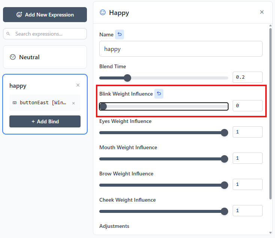Screen dimensions: 275x238
Task: Remove the buttonEast bind
Action: coord(73,103)
